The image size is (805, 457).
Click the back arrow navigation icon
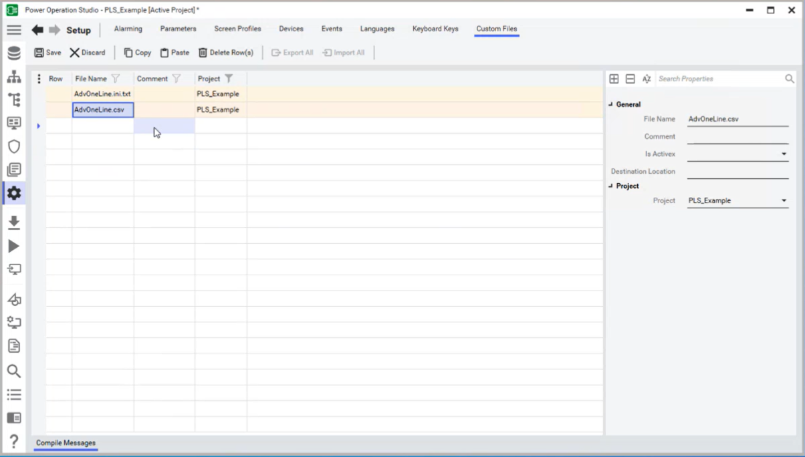point(37,30)
